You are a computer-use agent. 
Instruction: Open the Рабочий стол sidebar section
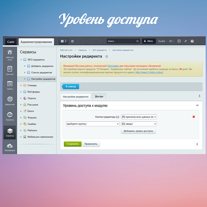(10, 54)
